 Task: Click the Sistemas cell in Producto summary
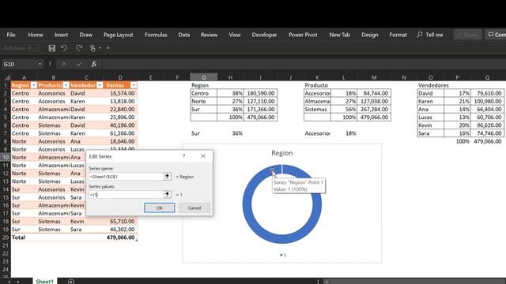(x=317, y=110)
